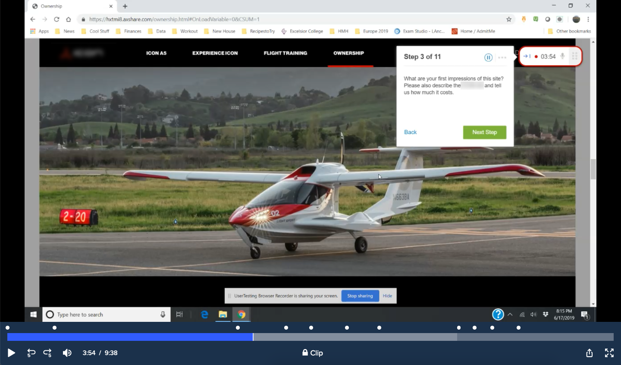Image resolution: width=621 pixels, height=365 pixels.
Task: Open the Chrome three-dot menu
Action: pyautogui.click(x=588, y=19)
